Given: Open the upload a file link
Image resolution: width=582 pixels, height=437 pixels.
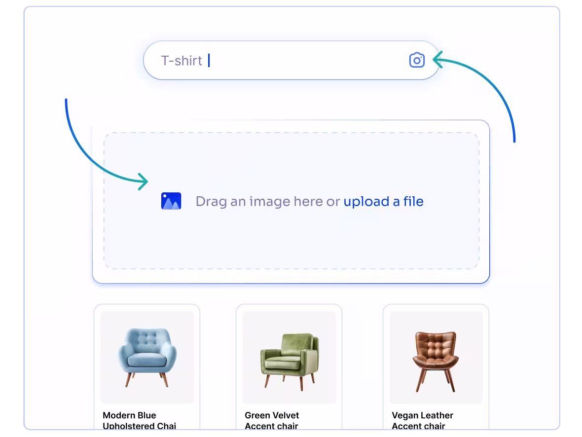Looking at the screenshot, I should (x=383, y=201).
